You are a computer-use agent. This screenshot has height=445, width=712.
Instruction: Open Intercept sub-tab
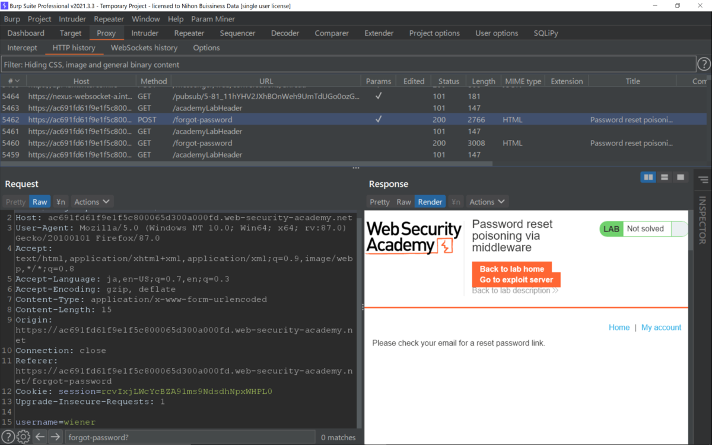(x=22, y=47)
